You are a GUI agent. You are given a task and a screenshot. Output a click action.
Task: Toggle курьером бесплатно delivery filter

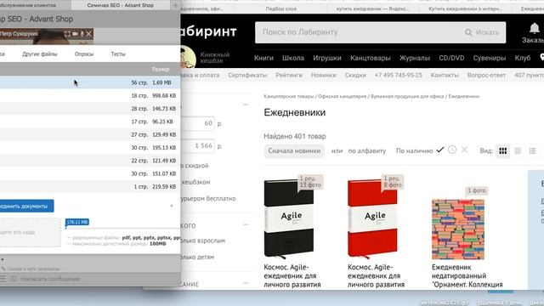208,198
